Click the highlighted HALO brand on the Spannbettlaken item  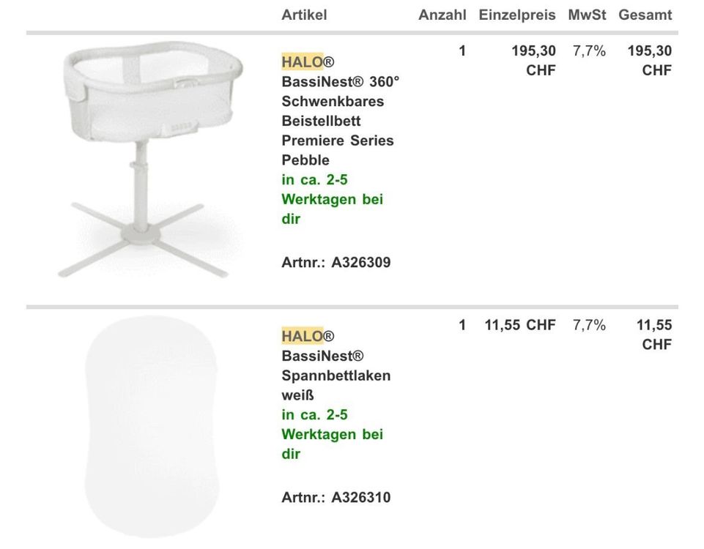coord(302,336)
